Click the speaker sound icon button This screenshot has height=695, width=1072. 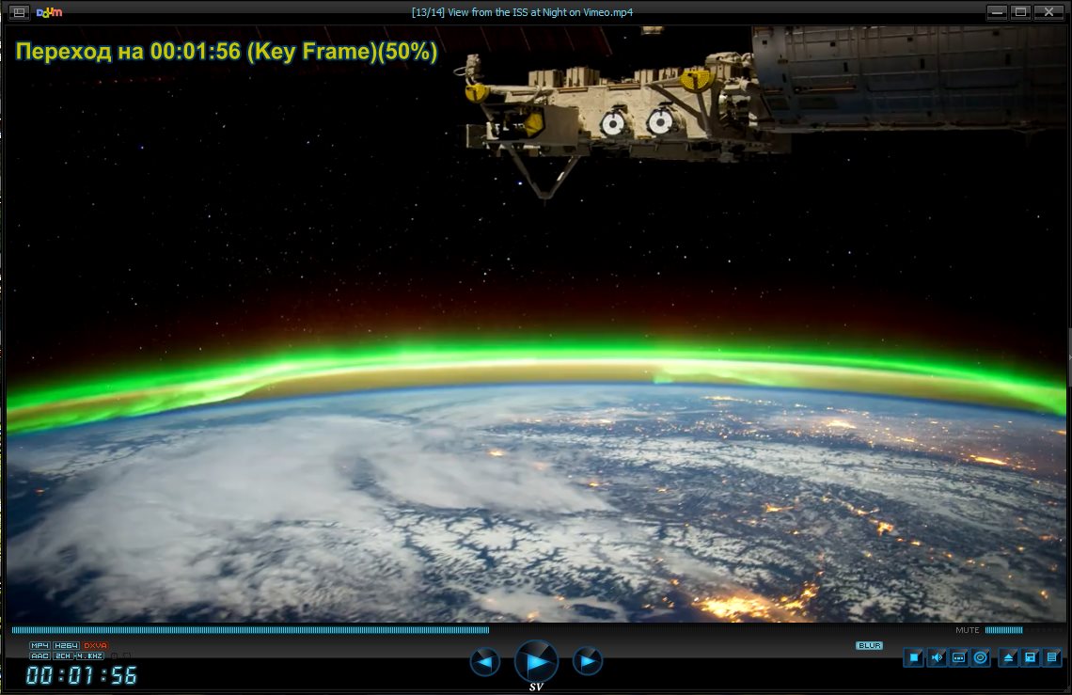coord(937,658)
